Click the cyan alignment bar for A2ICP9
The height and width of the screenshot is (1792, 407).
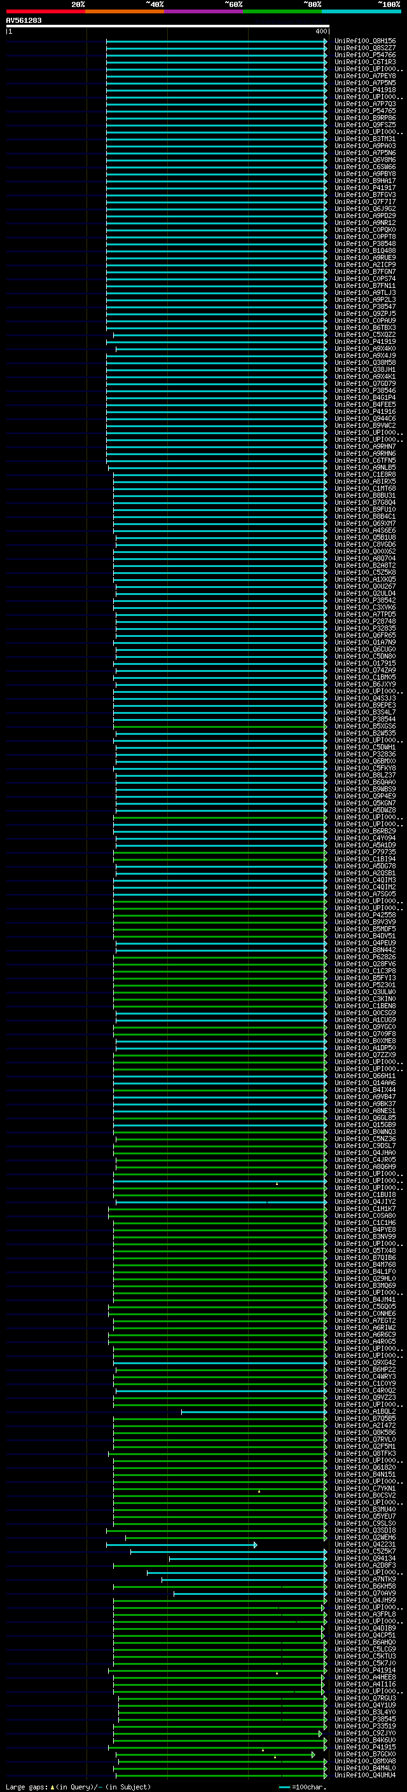(216, 264)
